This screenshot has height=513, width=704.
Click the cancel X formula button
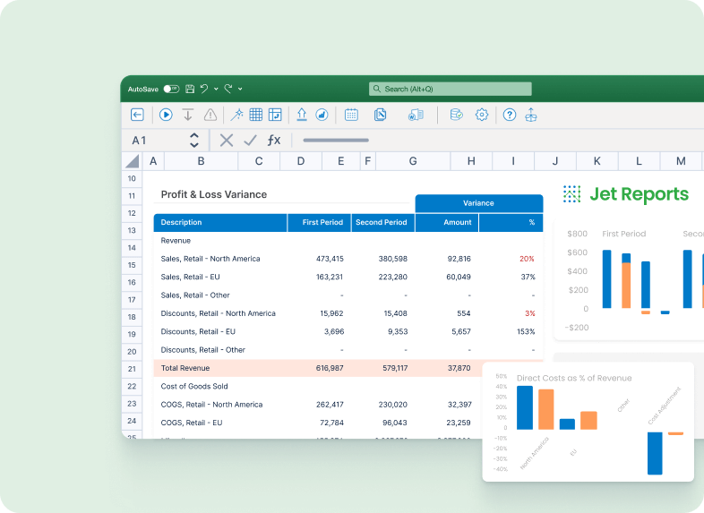[x=227, y=141]
